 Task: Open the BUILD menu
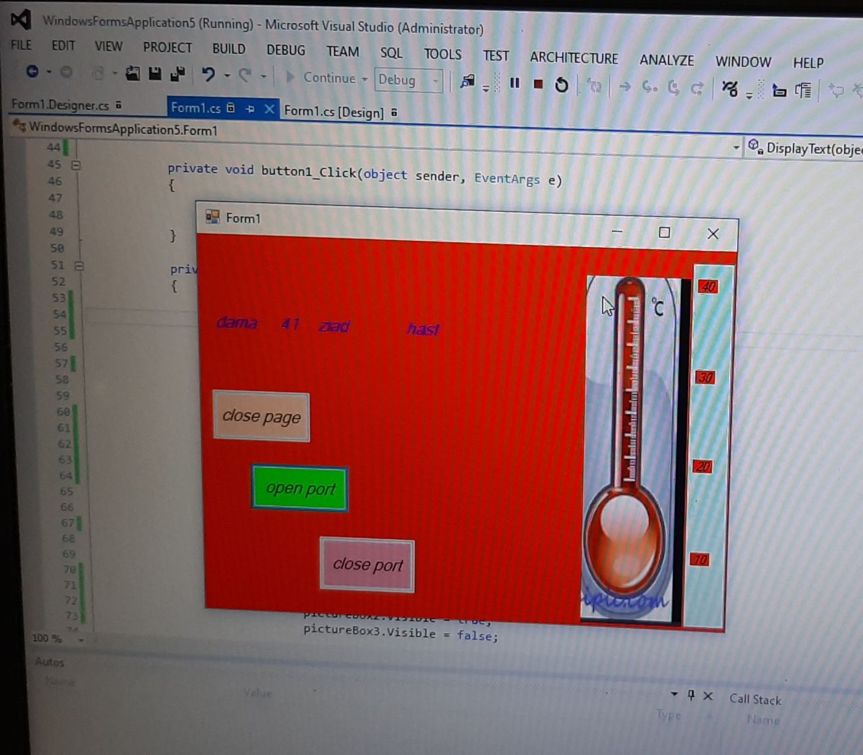(x=229, y=49)
